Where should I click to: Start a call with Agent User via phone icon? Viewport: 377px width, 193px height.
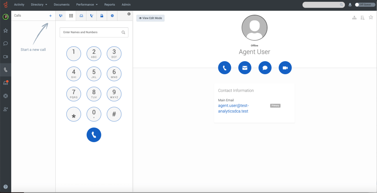[224, 67]
